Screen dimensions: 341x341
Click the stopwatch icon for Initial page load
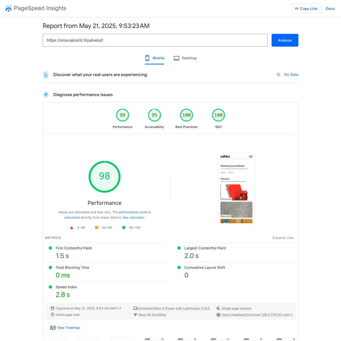52,314
